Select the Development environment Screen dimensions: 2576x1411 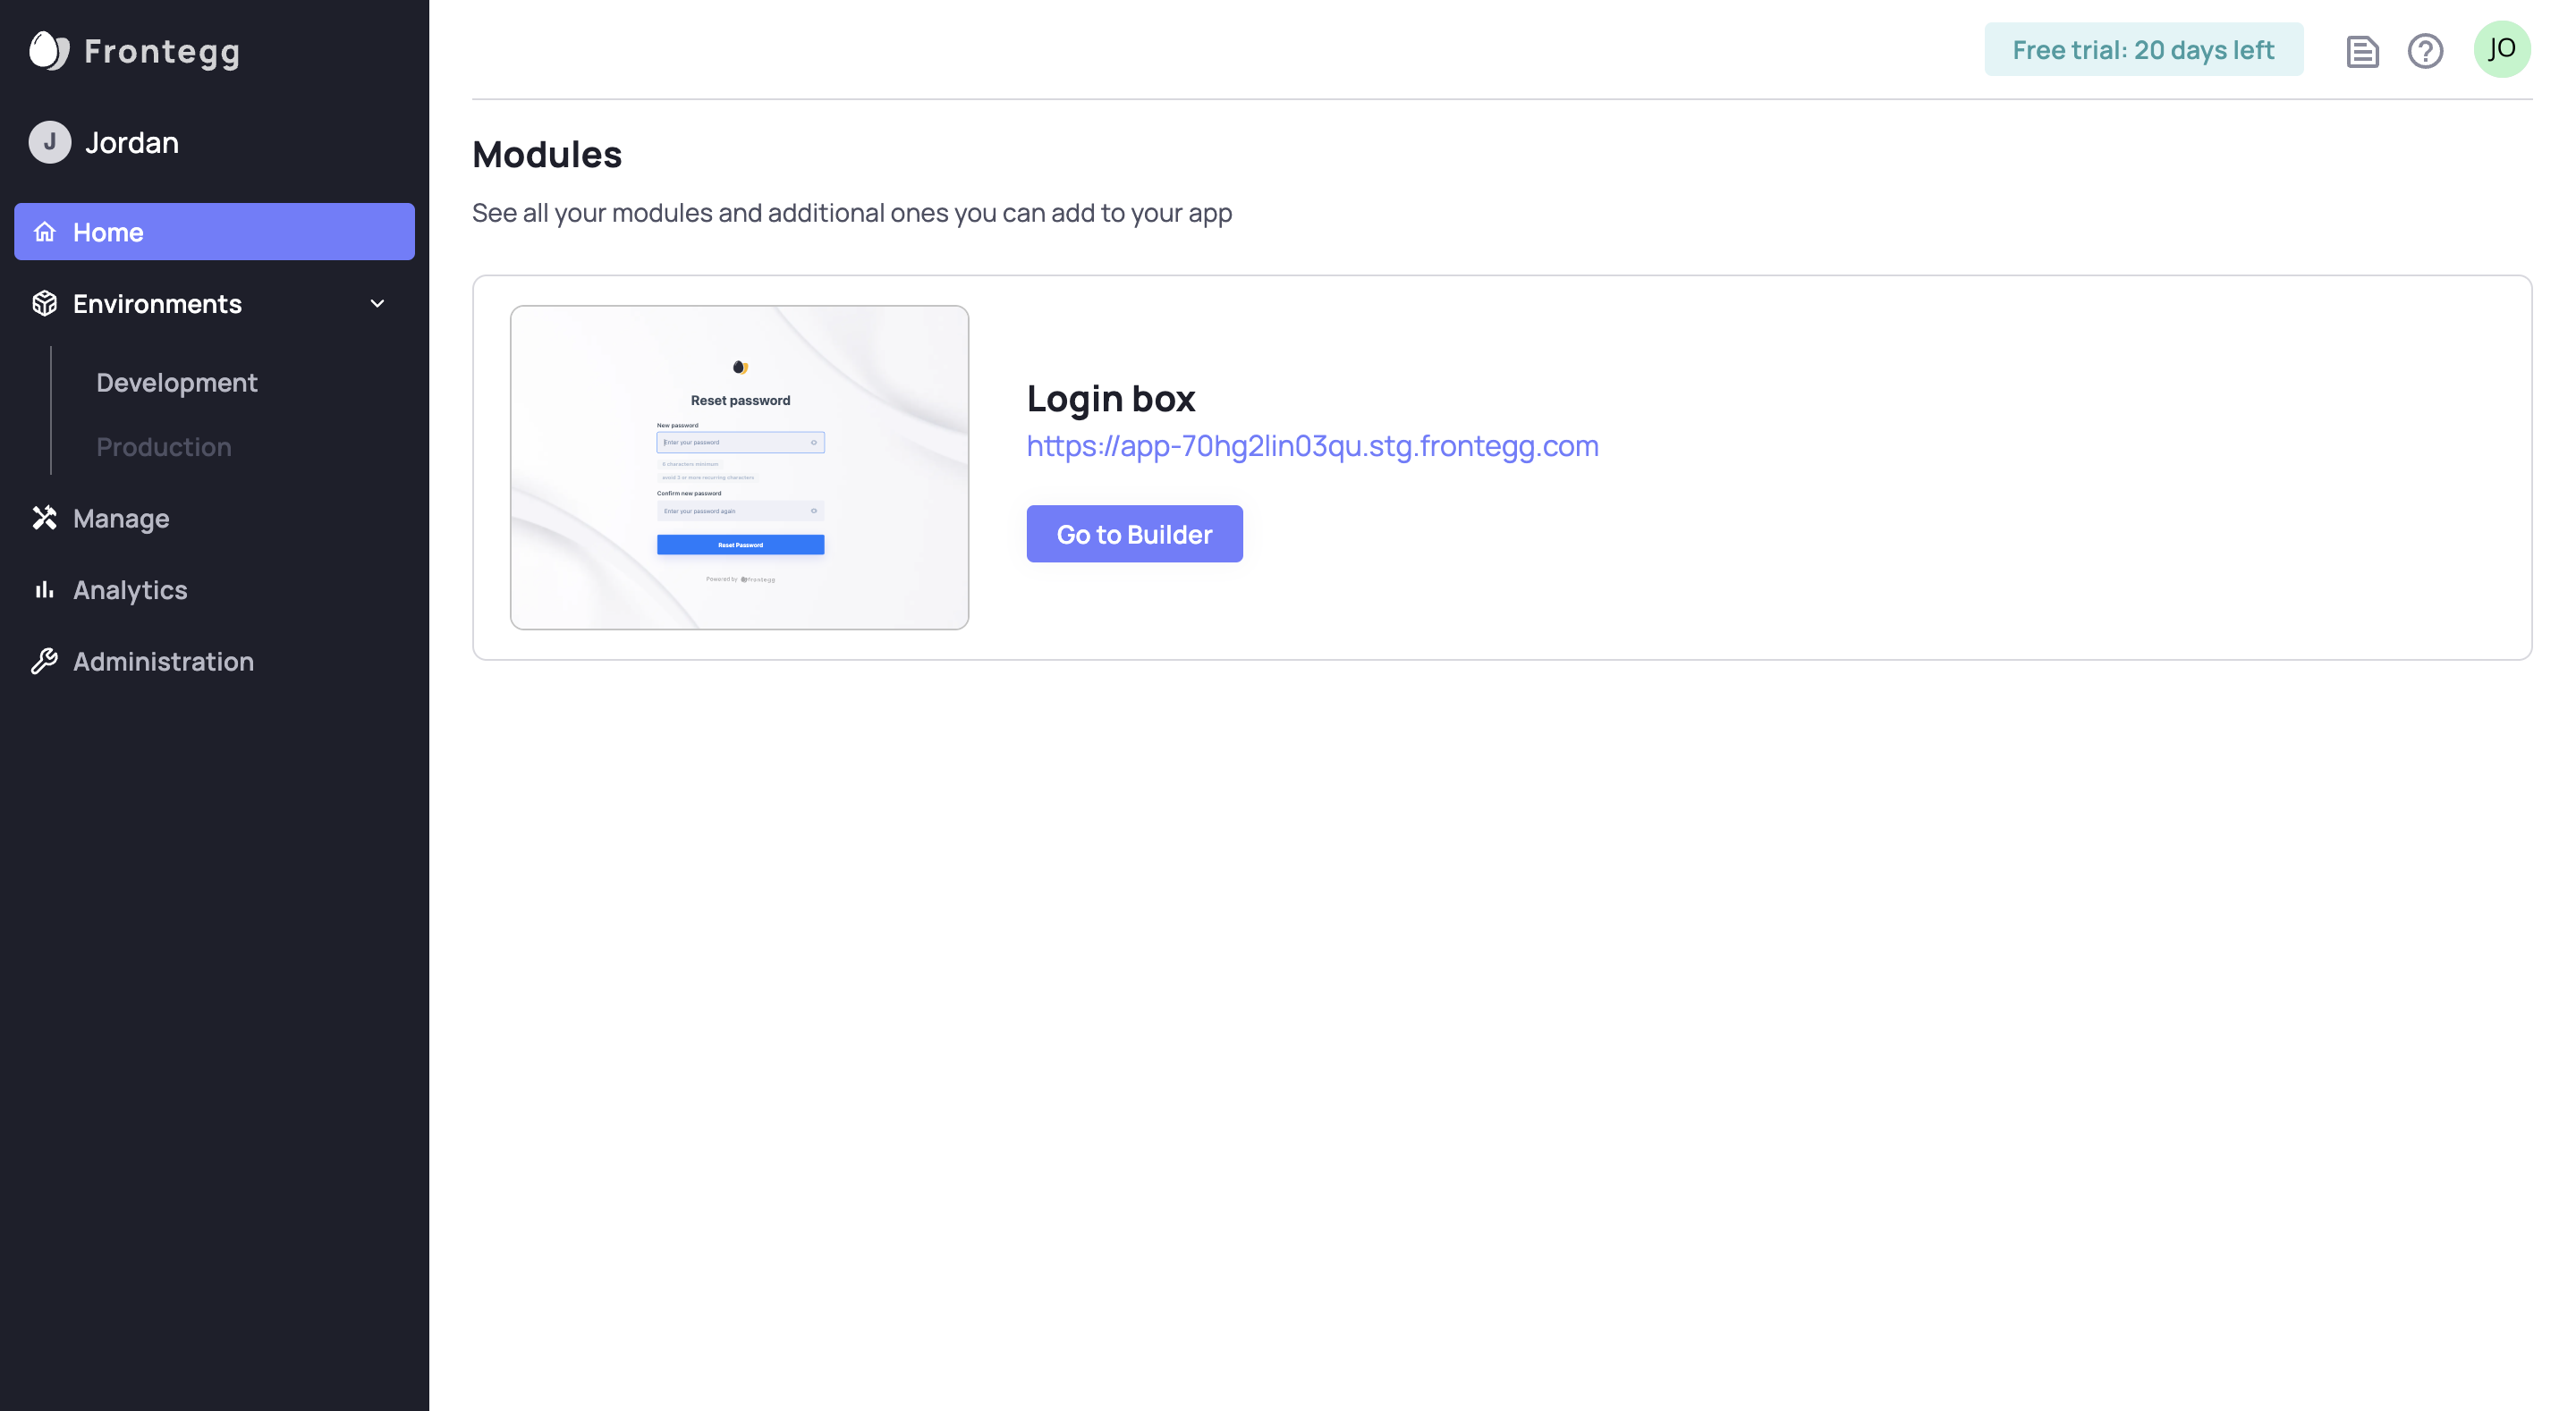pos(177,383)
